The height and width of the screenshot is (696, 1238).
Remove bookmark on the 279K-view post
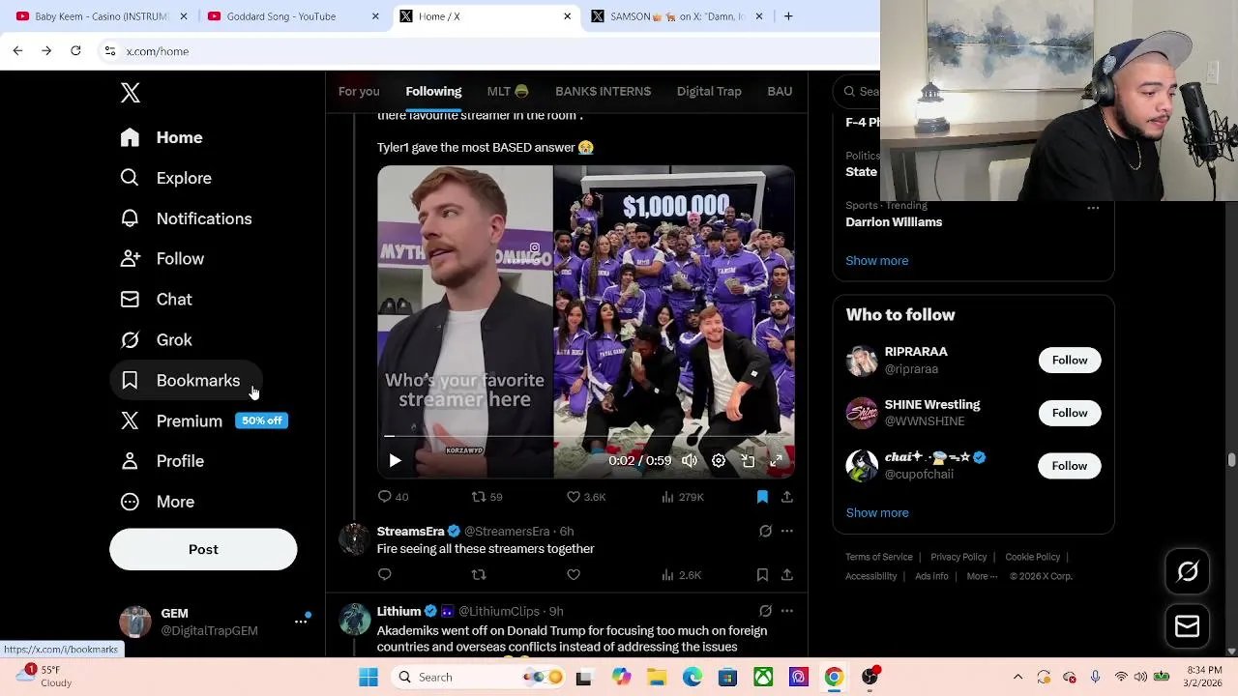762,497
